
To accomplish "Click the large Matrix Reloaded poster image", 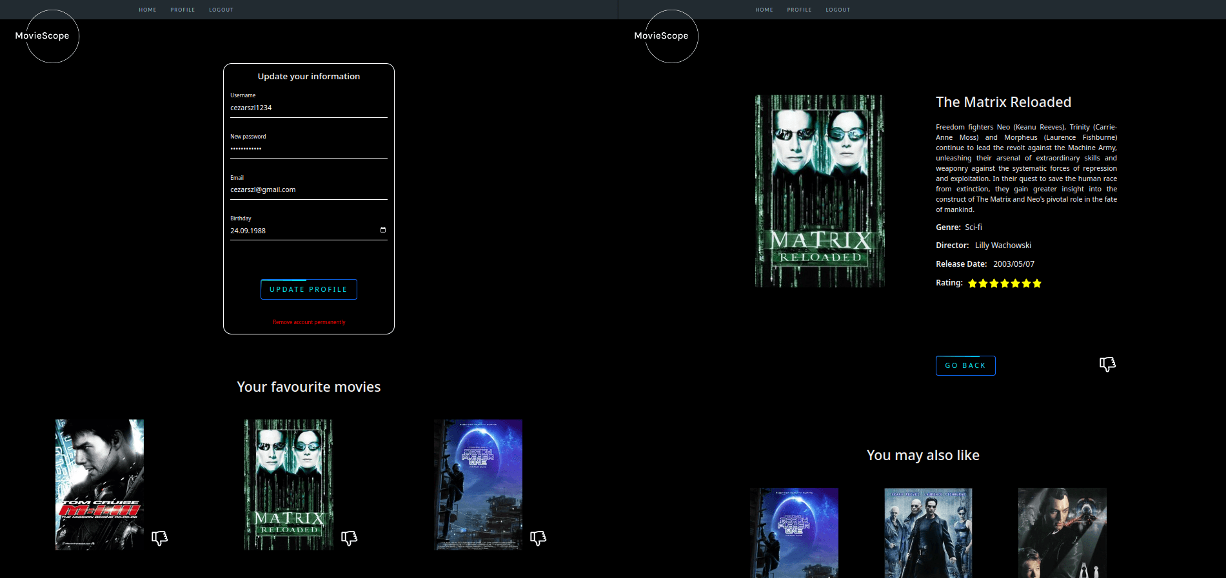I will click(820, 191).
